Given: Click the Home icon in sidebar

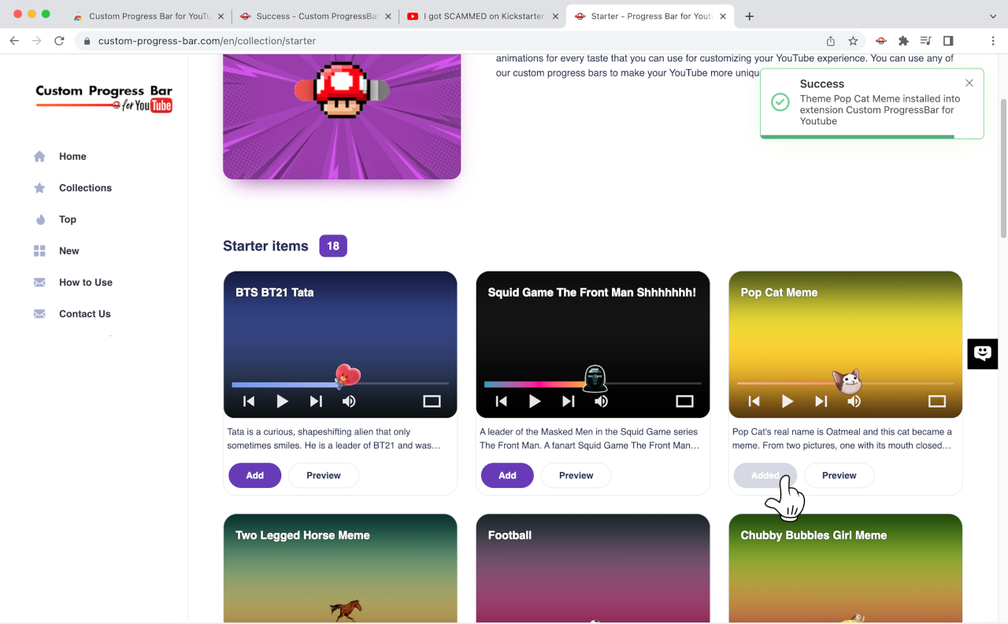Looking at the screenshot, I should click(39, 157).
